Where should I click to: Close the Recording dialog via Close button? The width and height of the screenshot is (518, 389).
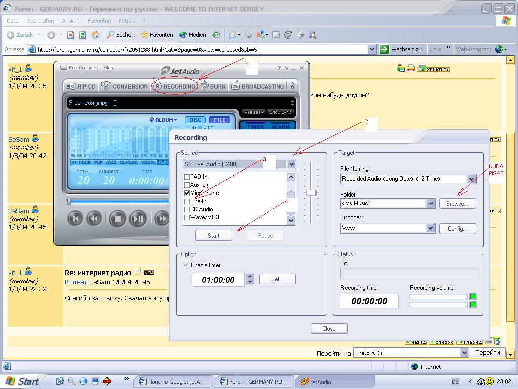point(329,328)
